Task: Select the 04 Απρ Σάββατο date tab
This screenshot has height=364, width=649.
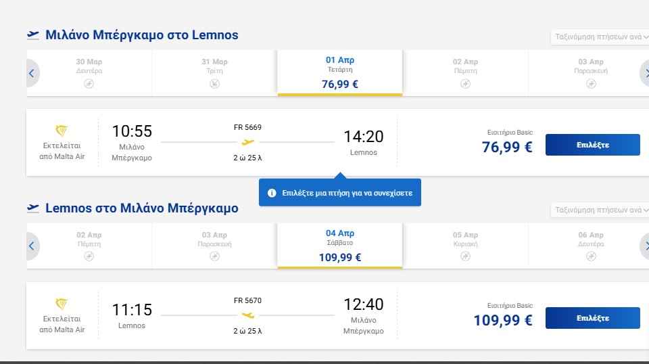Action: (339, 246)
